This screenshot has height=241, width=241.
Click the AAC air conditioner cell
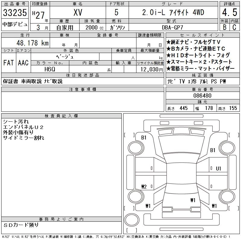[x=23, y=63]
